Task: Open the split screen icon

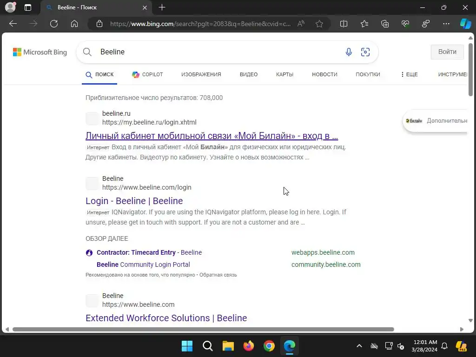Action: (x=344, y=24)
